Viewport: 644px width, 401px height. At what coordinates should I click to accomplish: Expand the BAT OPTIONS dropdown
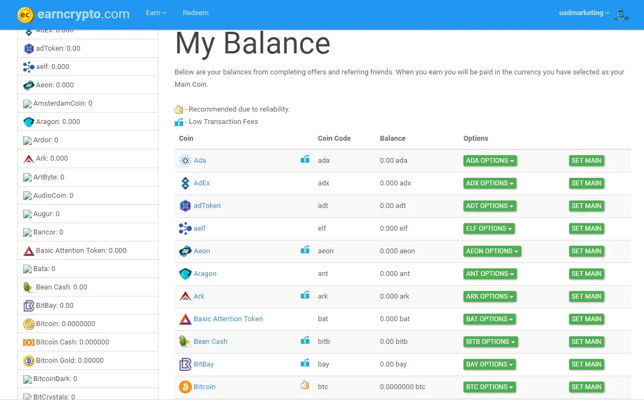coord(489,319)
